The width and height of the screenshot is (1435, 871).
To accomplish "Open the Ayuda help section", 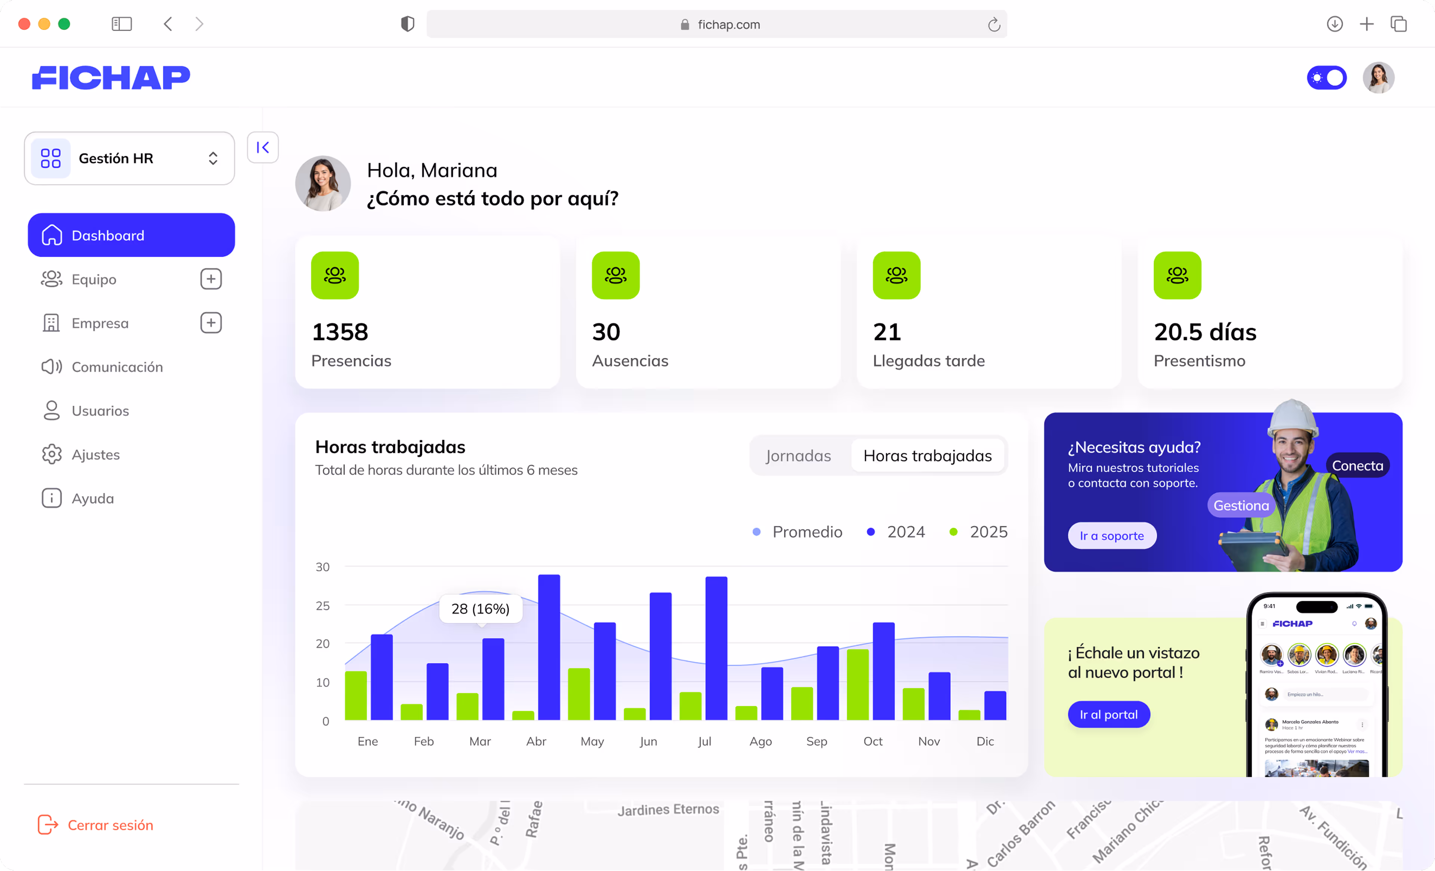I will (x=93, y=498).
